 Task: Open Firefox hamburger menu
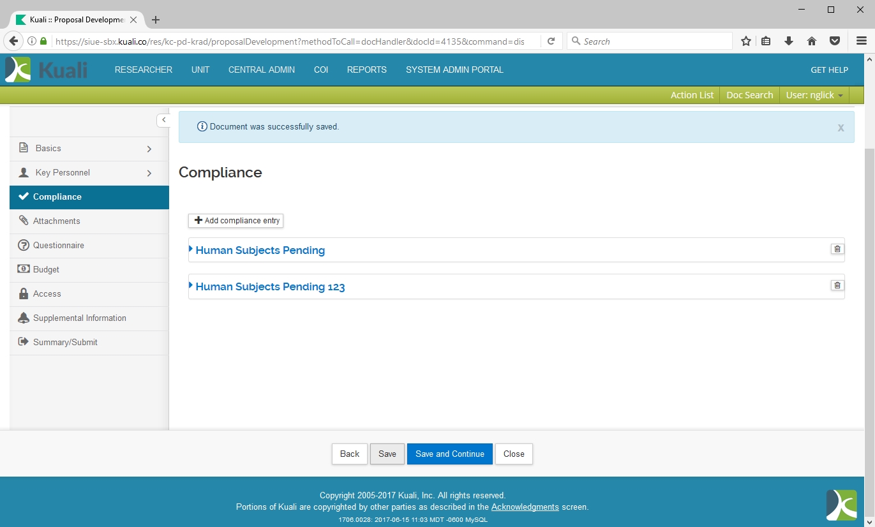(x=861, y=41)
